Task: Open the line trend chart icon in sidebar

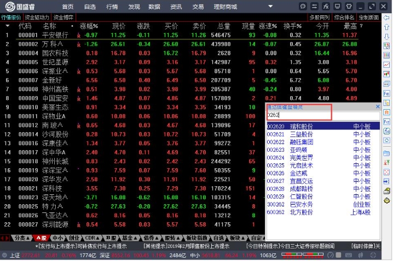Action: (387, 65)
